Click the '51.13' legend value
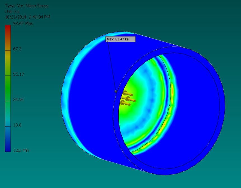The height and width of the screenshot is (188, 241). pos(18,74)
